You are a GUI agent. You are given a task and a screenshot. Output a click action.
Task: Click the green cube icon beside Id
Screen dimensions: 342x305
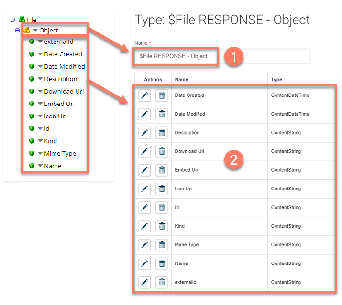pos(32,129)
